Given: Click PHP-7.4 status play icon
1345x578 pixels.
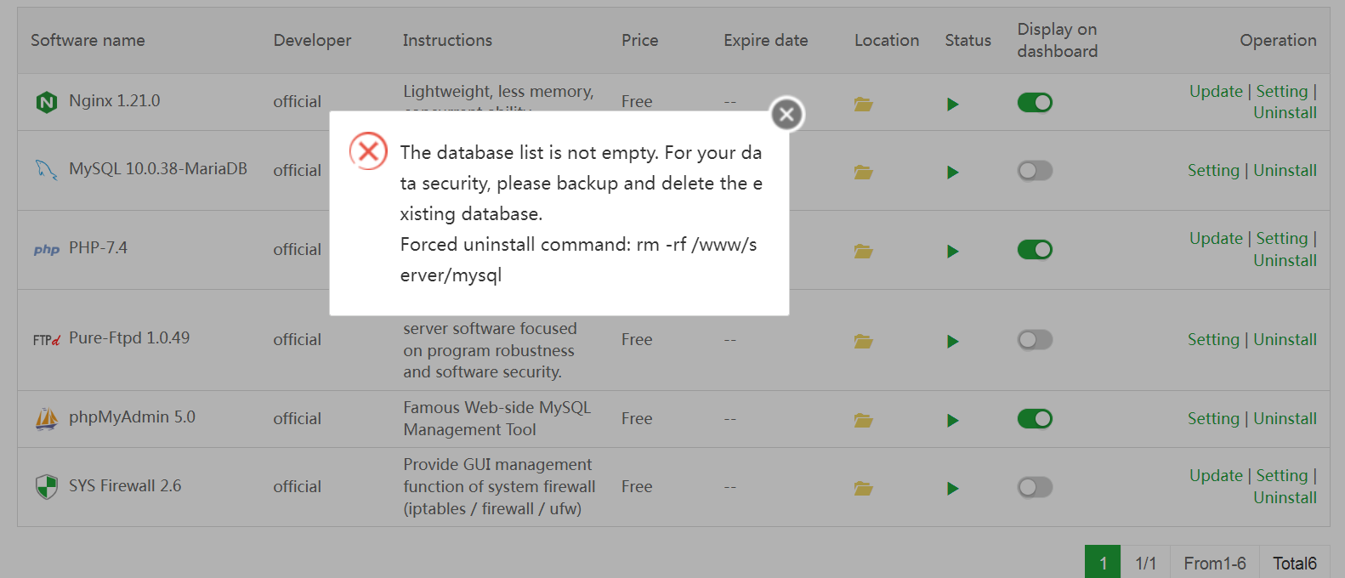Looking at the screenshot, I should [952, 252].
